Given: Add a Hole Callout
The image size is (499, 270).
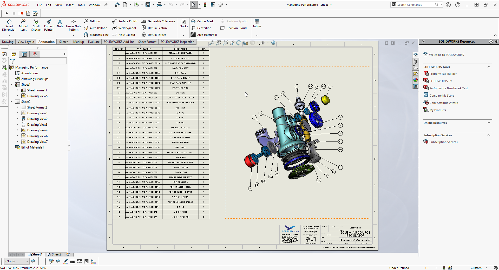Looking at the screenshot, I should point(124,35).
